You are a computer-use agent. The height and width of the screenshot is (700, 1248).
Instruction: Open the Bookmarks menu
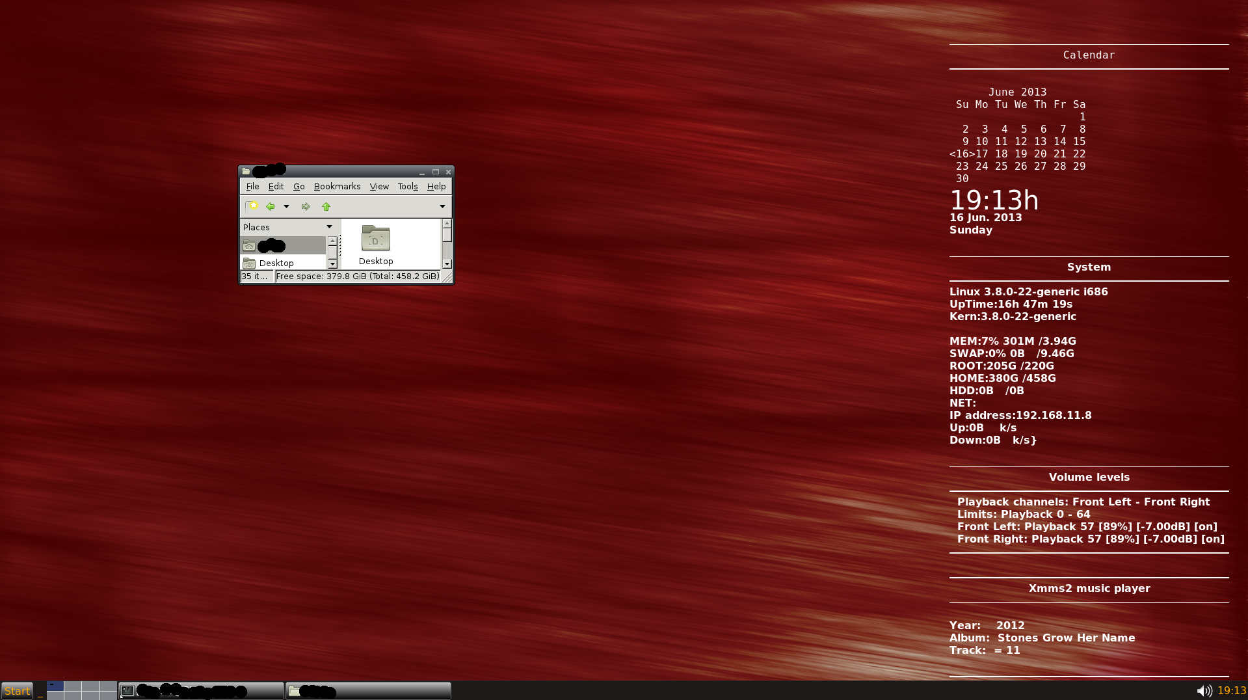tap(337, 186)
